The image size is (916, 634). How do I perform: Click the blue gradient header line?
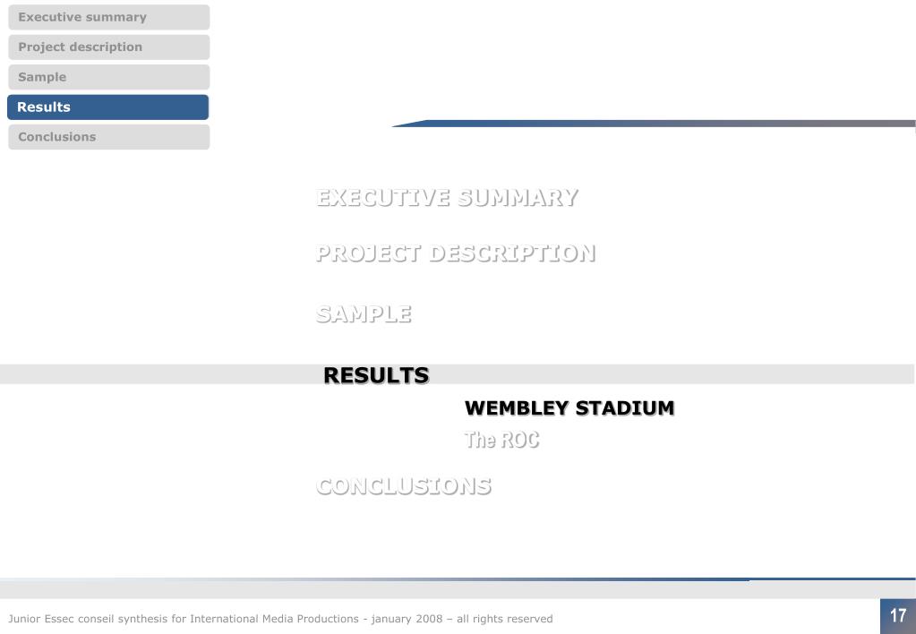(653, 124)
